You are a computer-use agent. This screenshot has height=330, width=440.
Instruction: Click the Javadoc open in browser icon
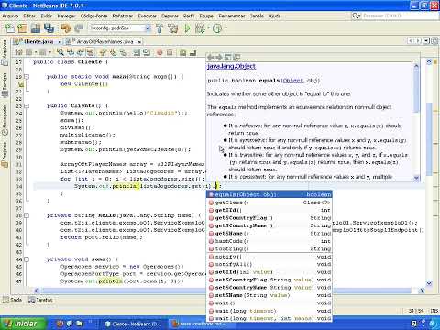227,57
